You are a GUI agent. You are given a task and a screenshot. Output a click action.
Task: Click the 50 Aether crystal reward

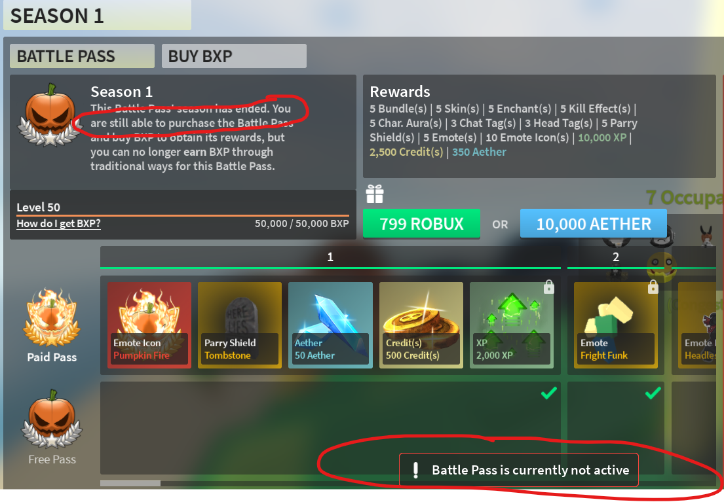(330, 325)
